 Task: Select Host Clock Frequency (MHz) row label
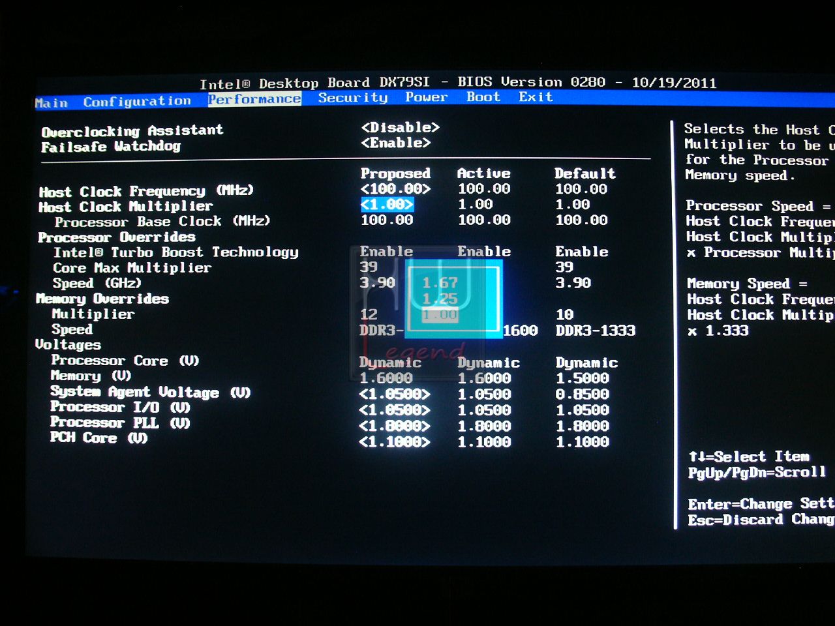point(146,191)
